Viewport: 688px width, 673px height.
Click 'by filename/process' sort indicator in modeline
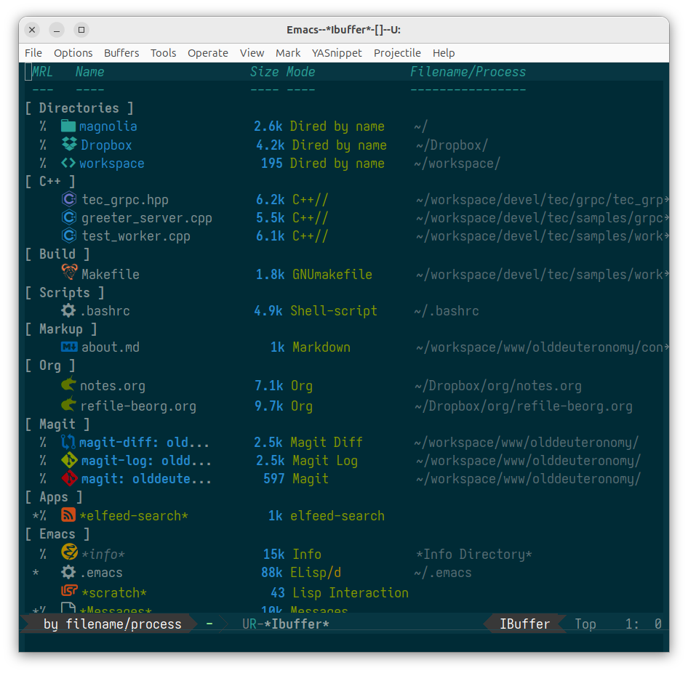pyautogui.click(x=112, y=624)
